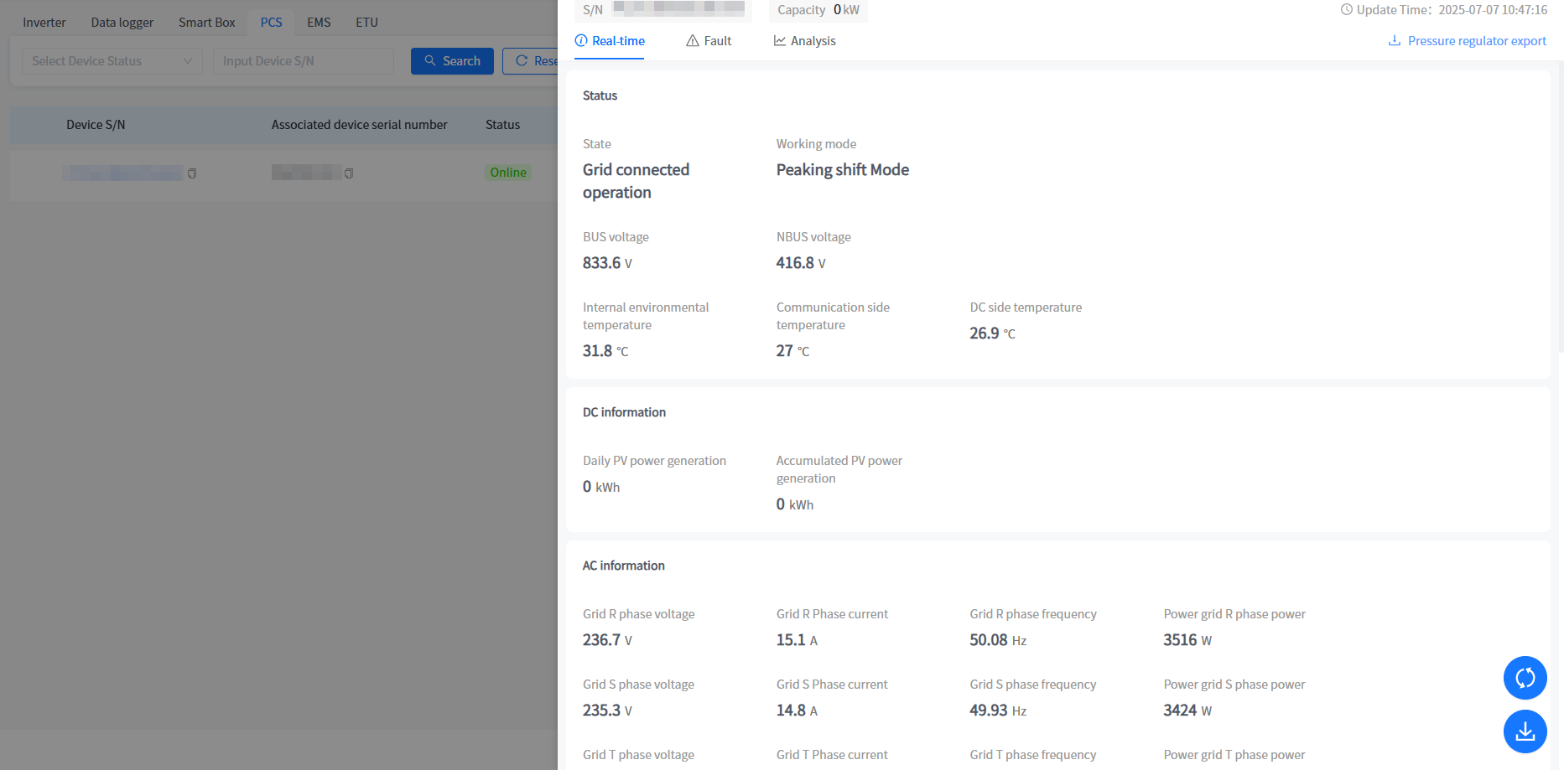
Task: Click the download icon beside Pressure regulator export
Action: [x=1395, y=41]
